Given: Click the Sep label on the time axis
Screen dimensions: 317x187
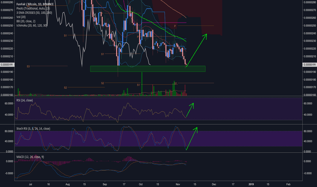Looking at the screenshot, I should tap(105, 184).
